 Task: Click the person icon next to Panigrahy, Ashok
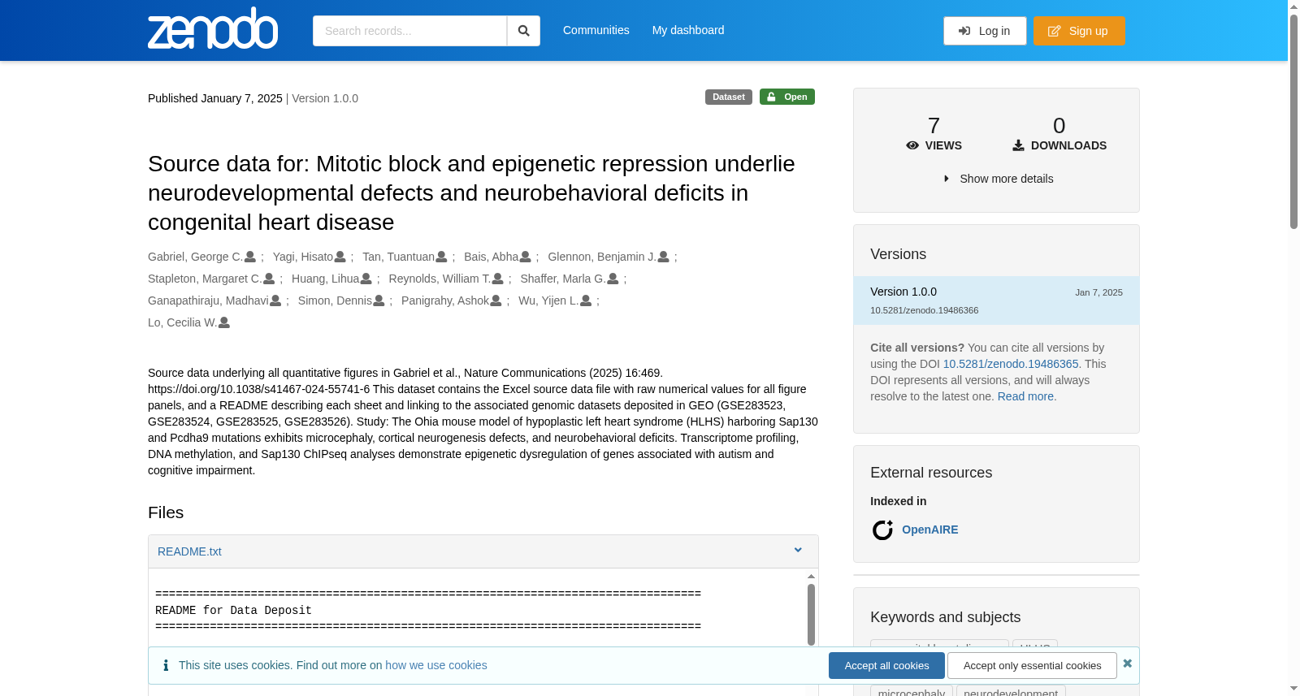tap(496, 300)
